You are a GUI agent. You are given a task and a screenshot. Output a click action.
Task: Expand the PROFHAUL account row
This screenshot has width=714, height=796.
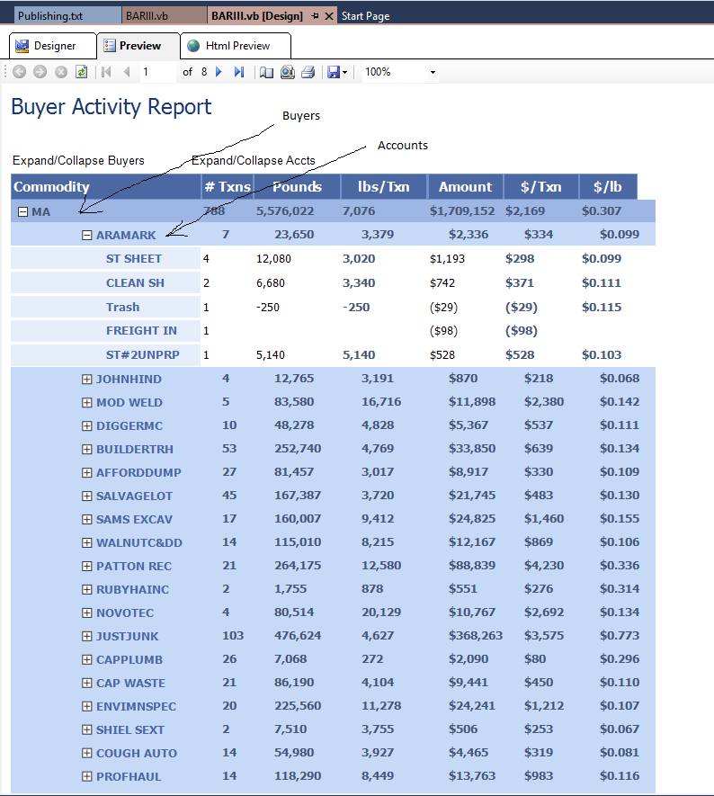tap(87, 776)
